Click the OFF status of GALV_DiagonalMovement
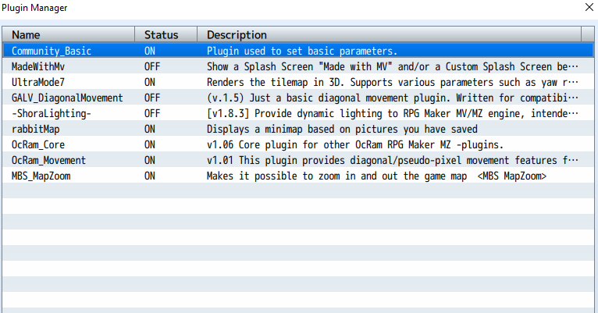Viewport: 598px width, 313px height. (152, 98)
